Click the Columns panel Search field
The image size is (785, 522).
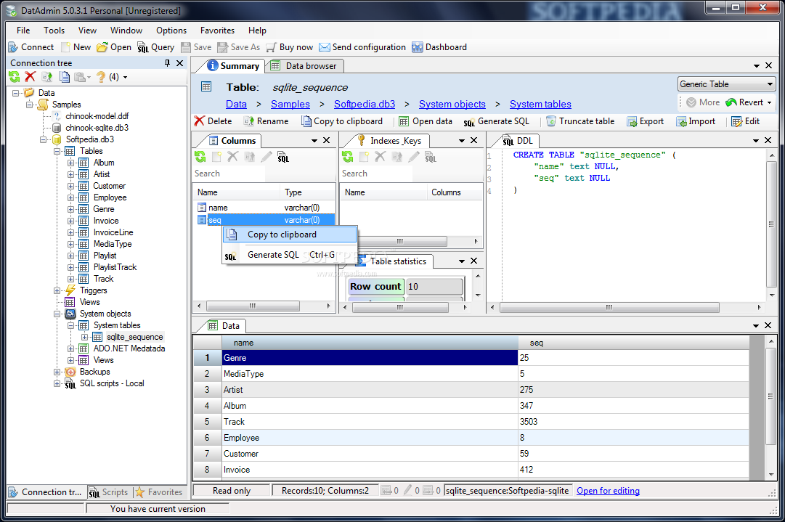pos(229,174)
